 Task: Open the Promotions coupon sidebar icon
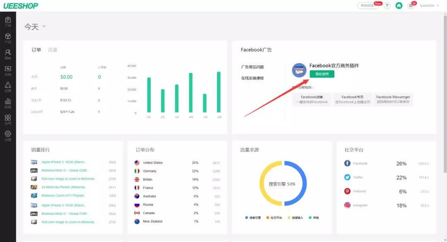point(8,70)
